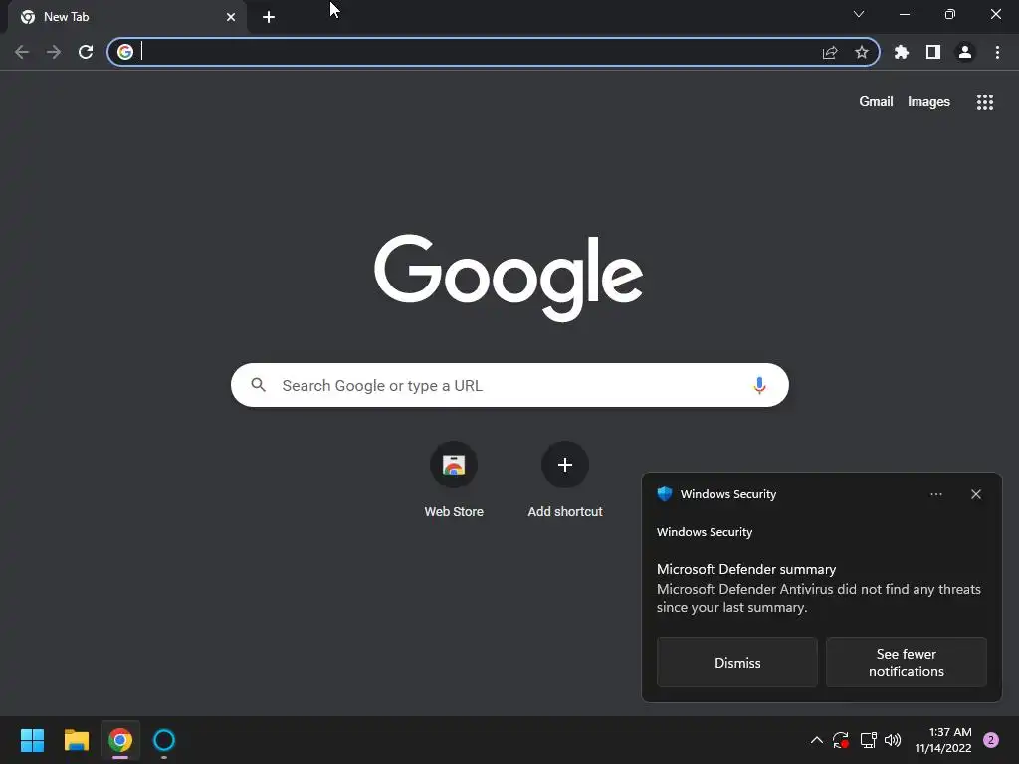Screen dimensions: 1019x764
Task: Reload the current page
Action: 86,52
